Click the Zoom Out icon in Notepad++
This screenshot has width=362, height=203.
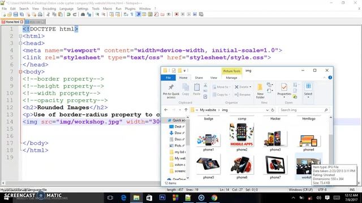104,14
